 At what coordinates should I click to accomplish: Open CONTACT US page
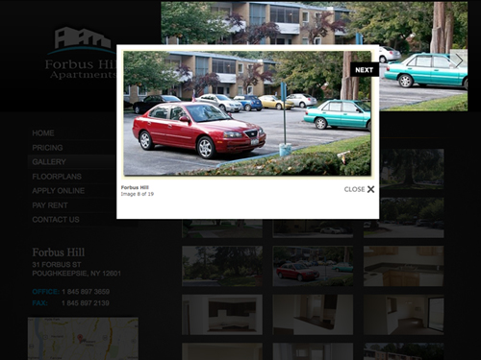point(56,220)
